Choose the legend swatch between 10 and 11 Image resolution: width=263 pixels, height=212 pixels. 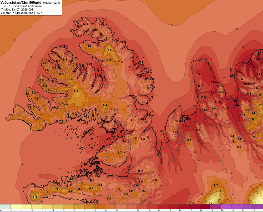pos(121,207)
